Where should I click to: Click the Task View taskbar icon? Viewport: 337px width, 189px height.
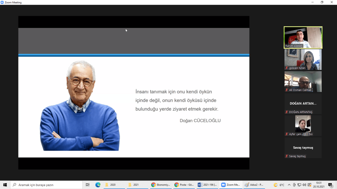pos(88,185)
